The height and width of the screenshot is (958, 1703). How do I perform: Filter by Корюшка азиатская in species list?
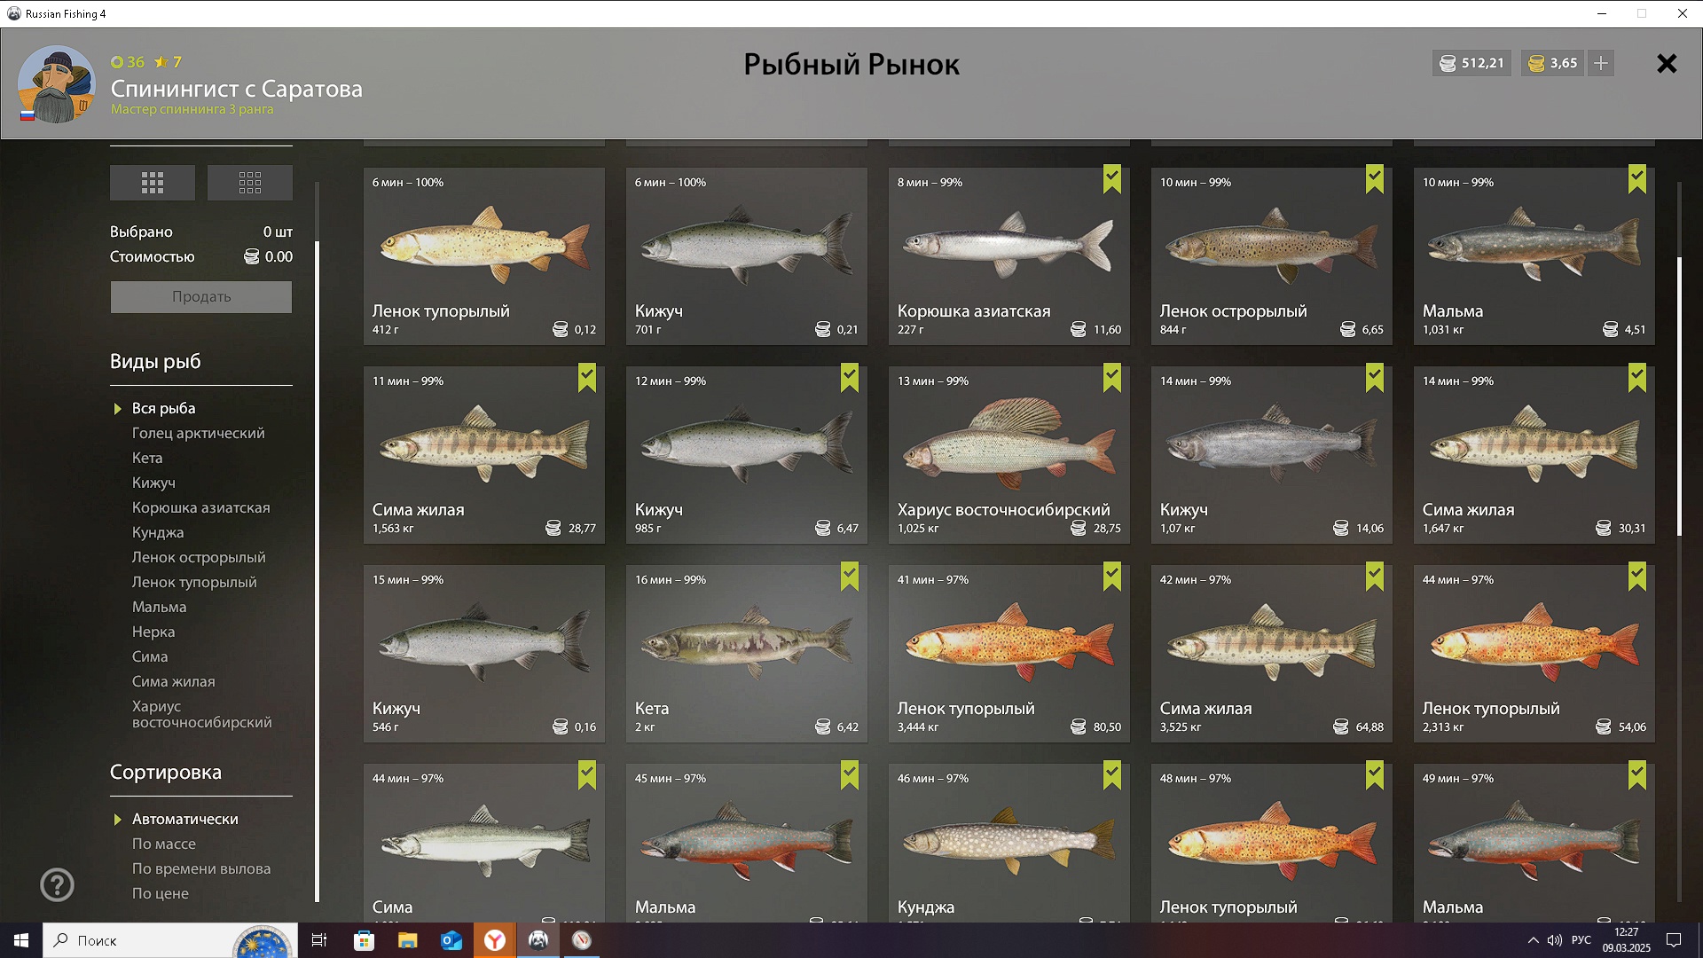click(x=200, y=507)
